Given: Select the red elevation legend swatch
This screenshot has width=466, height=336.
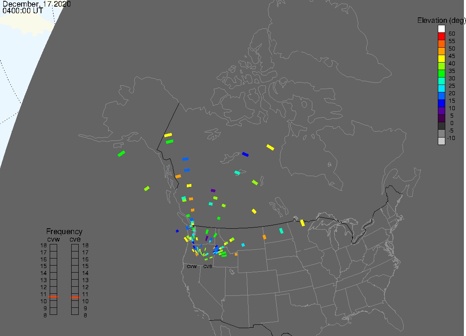Looking at the screenshot, I should [441, 36].
